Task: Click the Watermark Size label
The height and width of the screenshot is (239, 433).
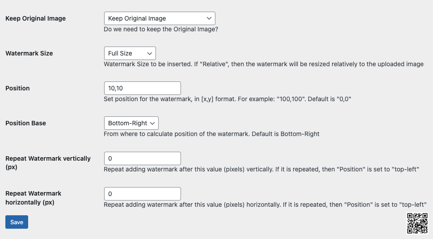Action: [29, 53]
